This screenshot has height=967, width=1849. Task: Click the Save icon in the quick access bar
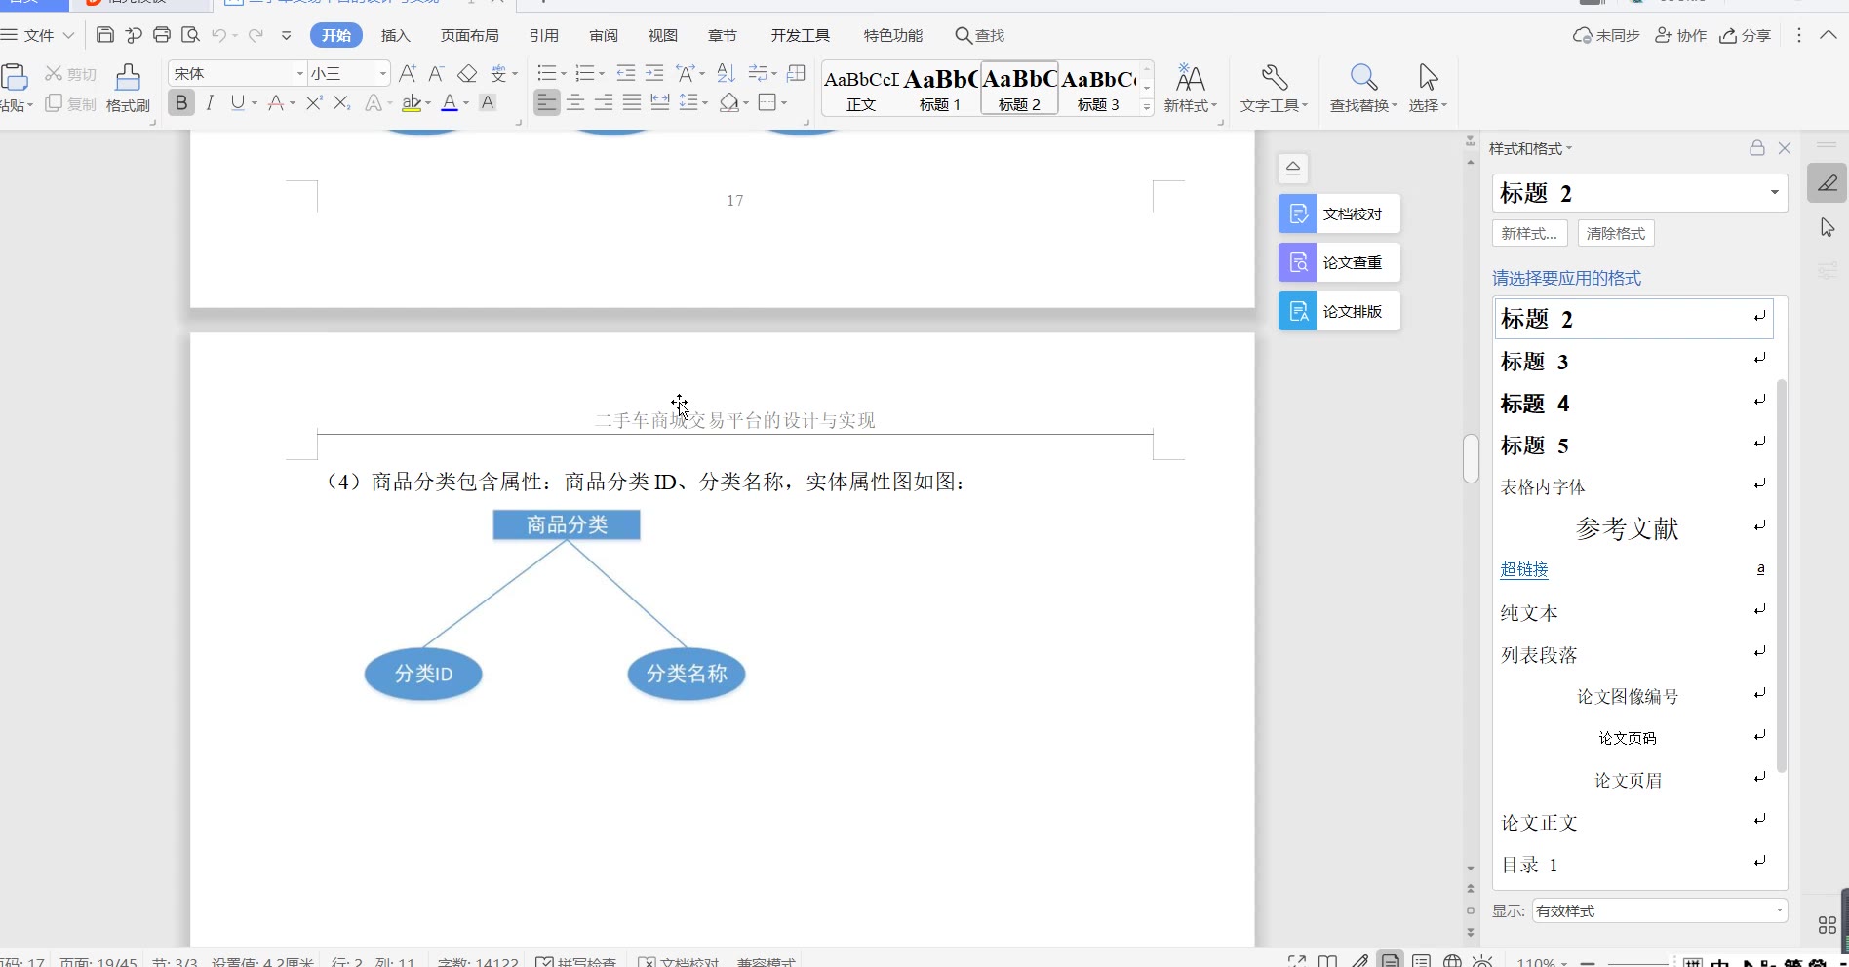click(105, 35)
